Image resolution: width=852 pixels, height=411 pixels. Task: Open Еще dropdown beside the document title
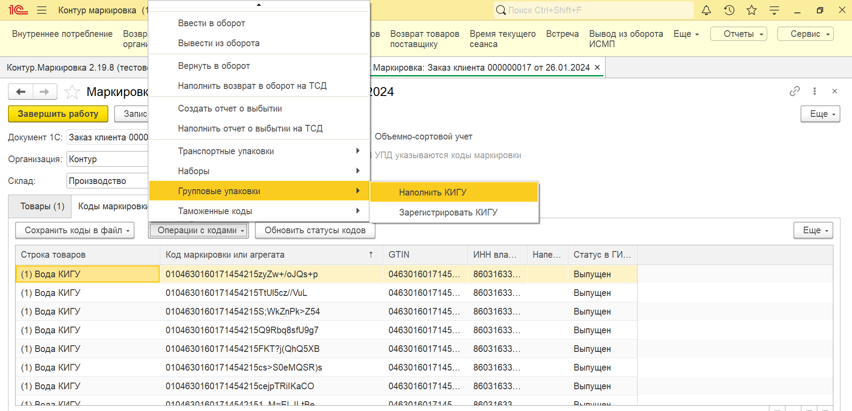click(820, 114)
